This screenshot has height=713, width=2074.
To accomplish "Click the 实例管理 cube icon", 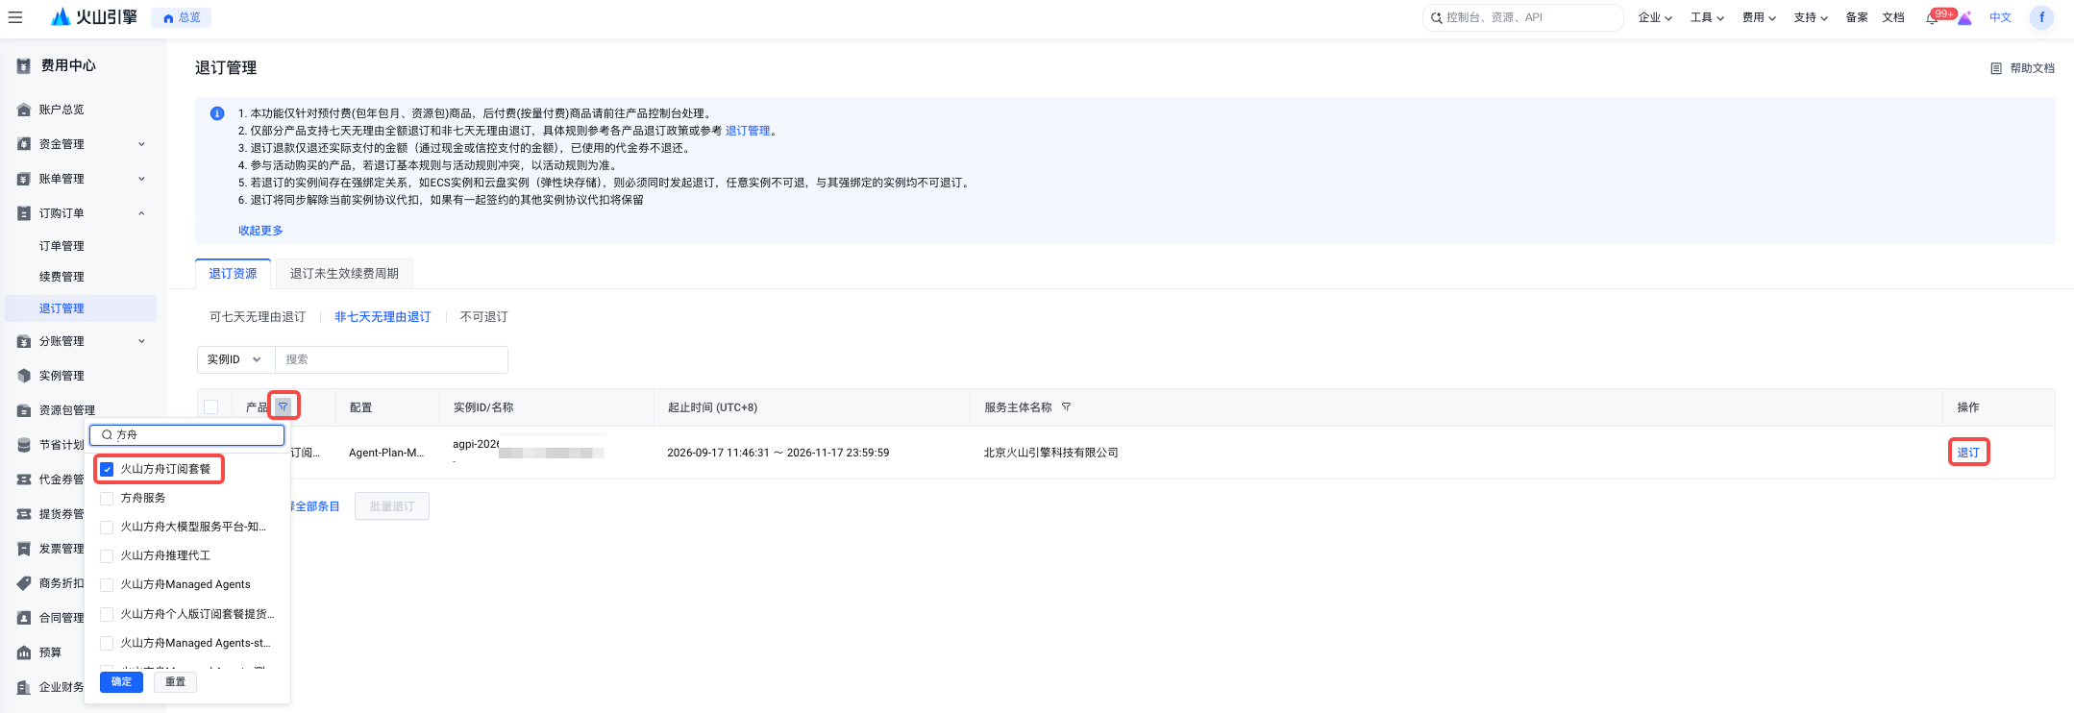I will pyautogui.click(x=24, y=376).
